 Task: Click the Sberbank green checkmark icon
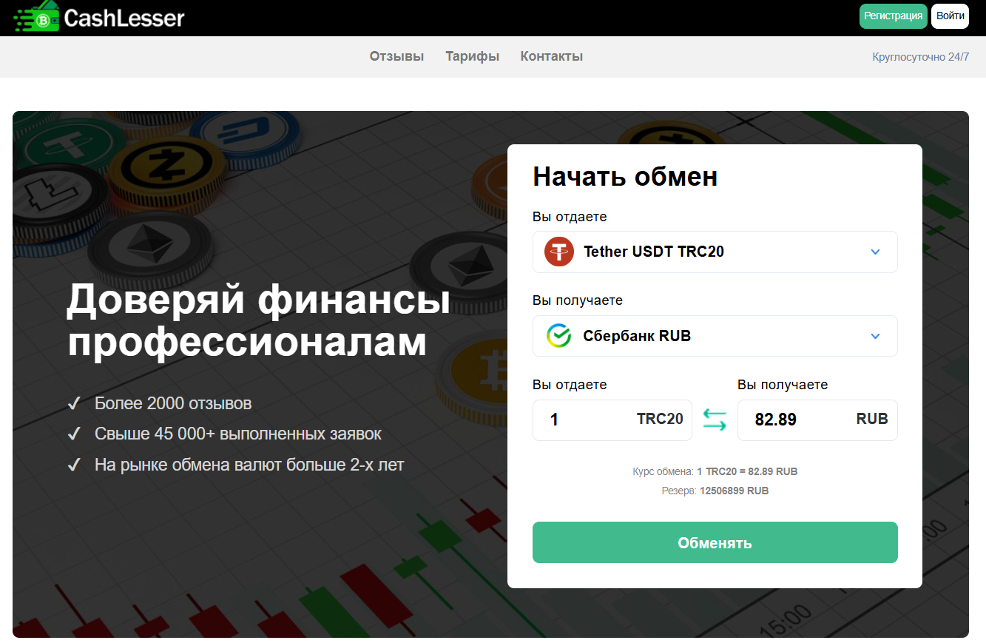click(x=559, y=336)
